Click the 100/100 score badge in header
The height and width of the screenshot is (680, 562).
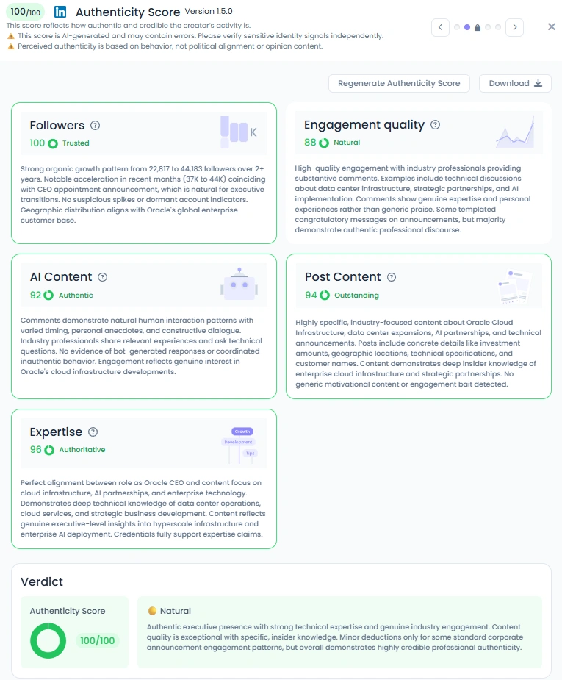(26, 12)
